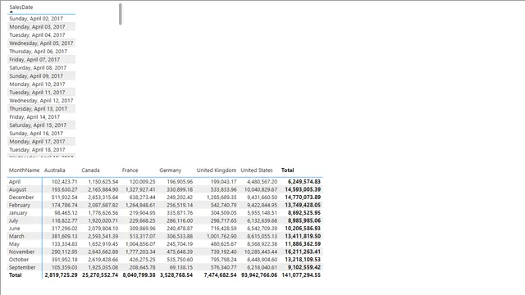Select the March month row label
This screenshot has width=525, height=295.
click(16, 236)
